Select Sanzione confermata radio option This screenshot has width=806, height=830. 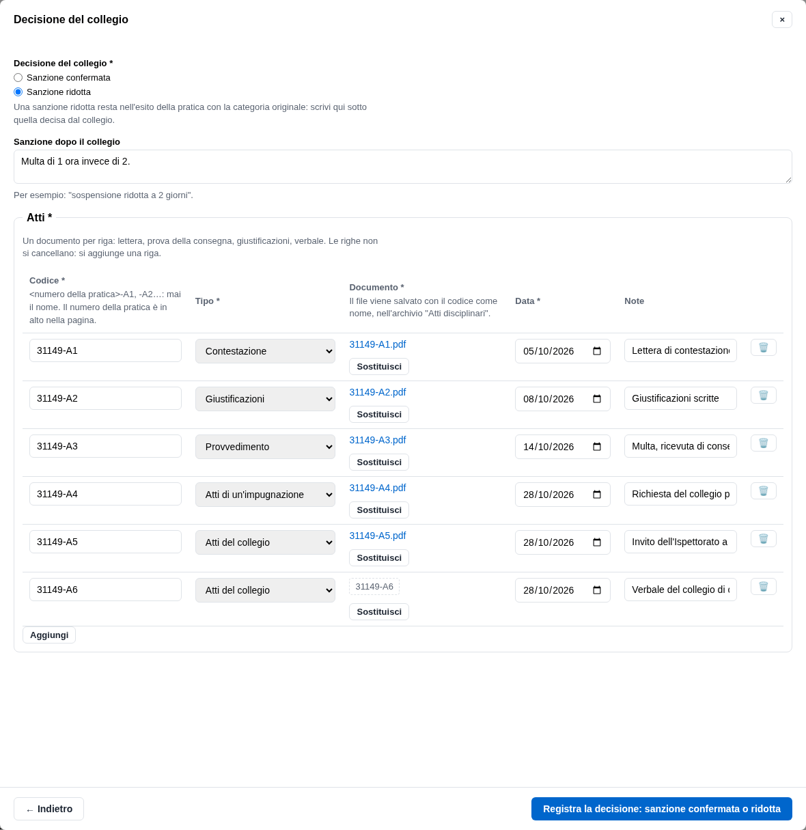(18, 78)
